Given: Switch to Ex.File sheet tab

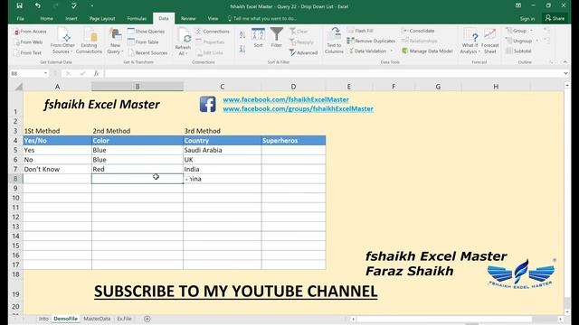Looking at the screenshot, I should 125,319.
